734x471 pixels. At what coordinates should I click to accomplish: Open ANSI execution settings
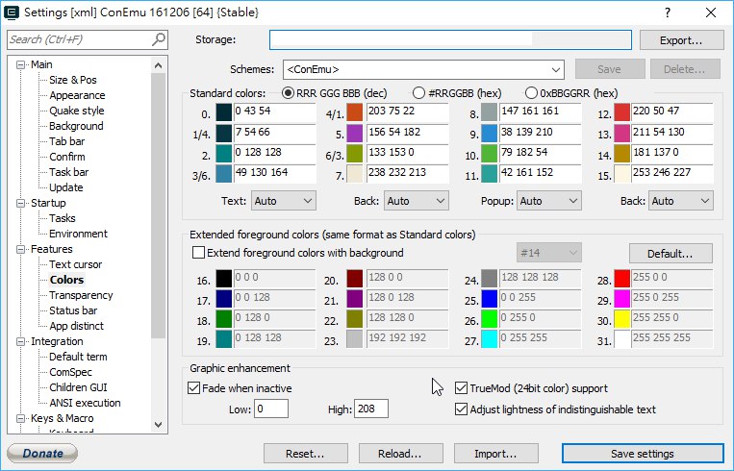(85, 403)
